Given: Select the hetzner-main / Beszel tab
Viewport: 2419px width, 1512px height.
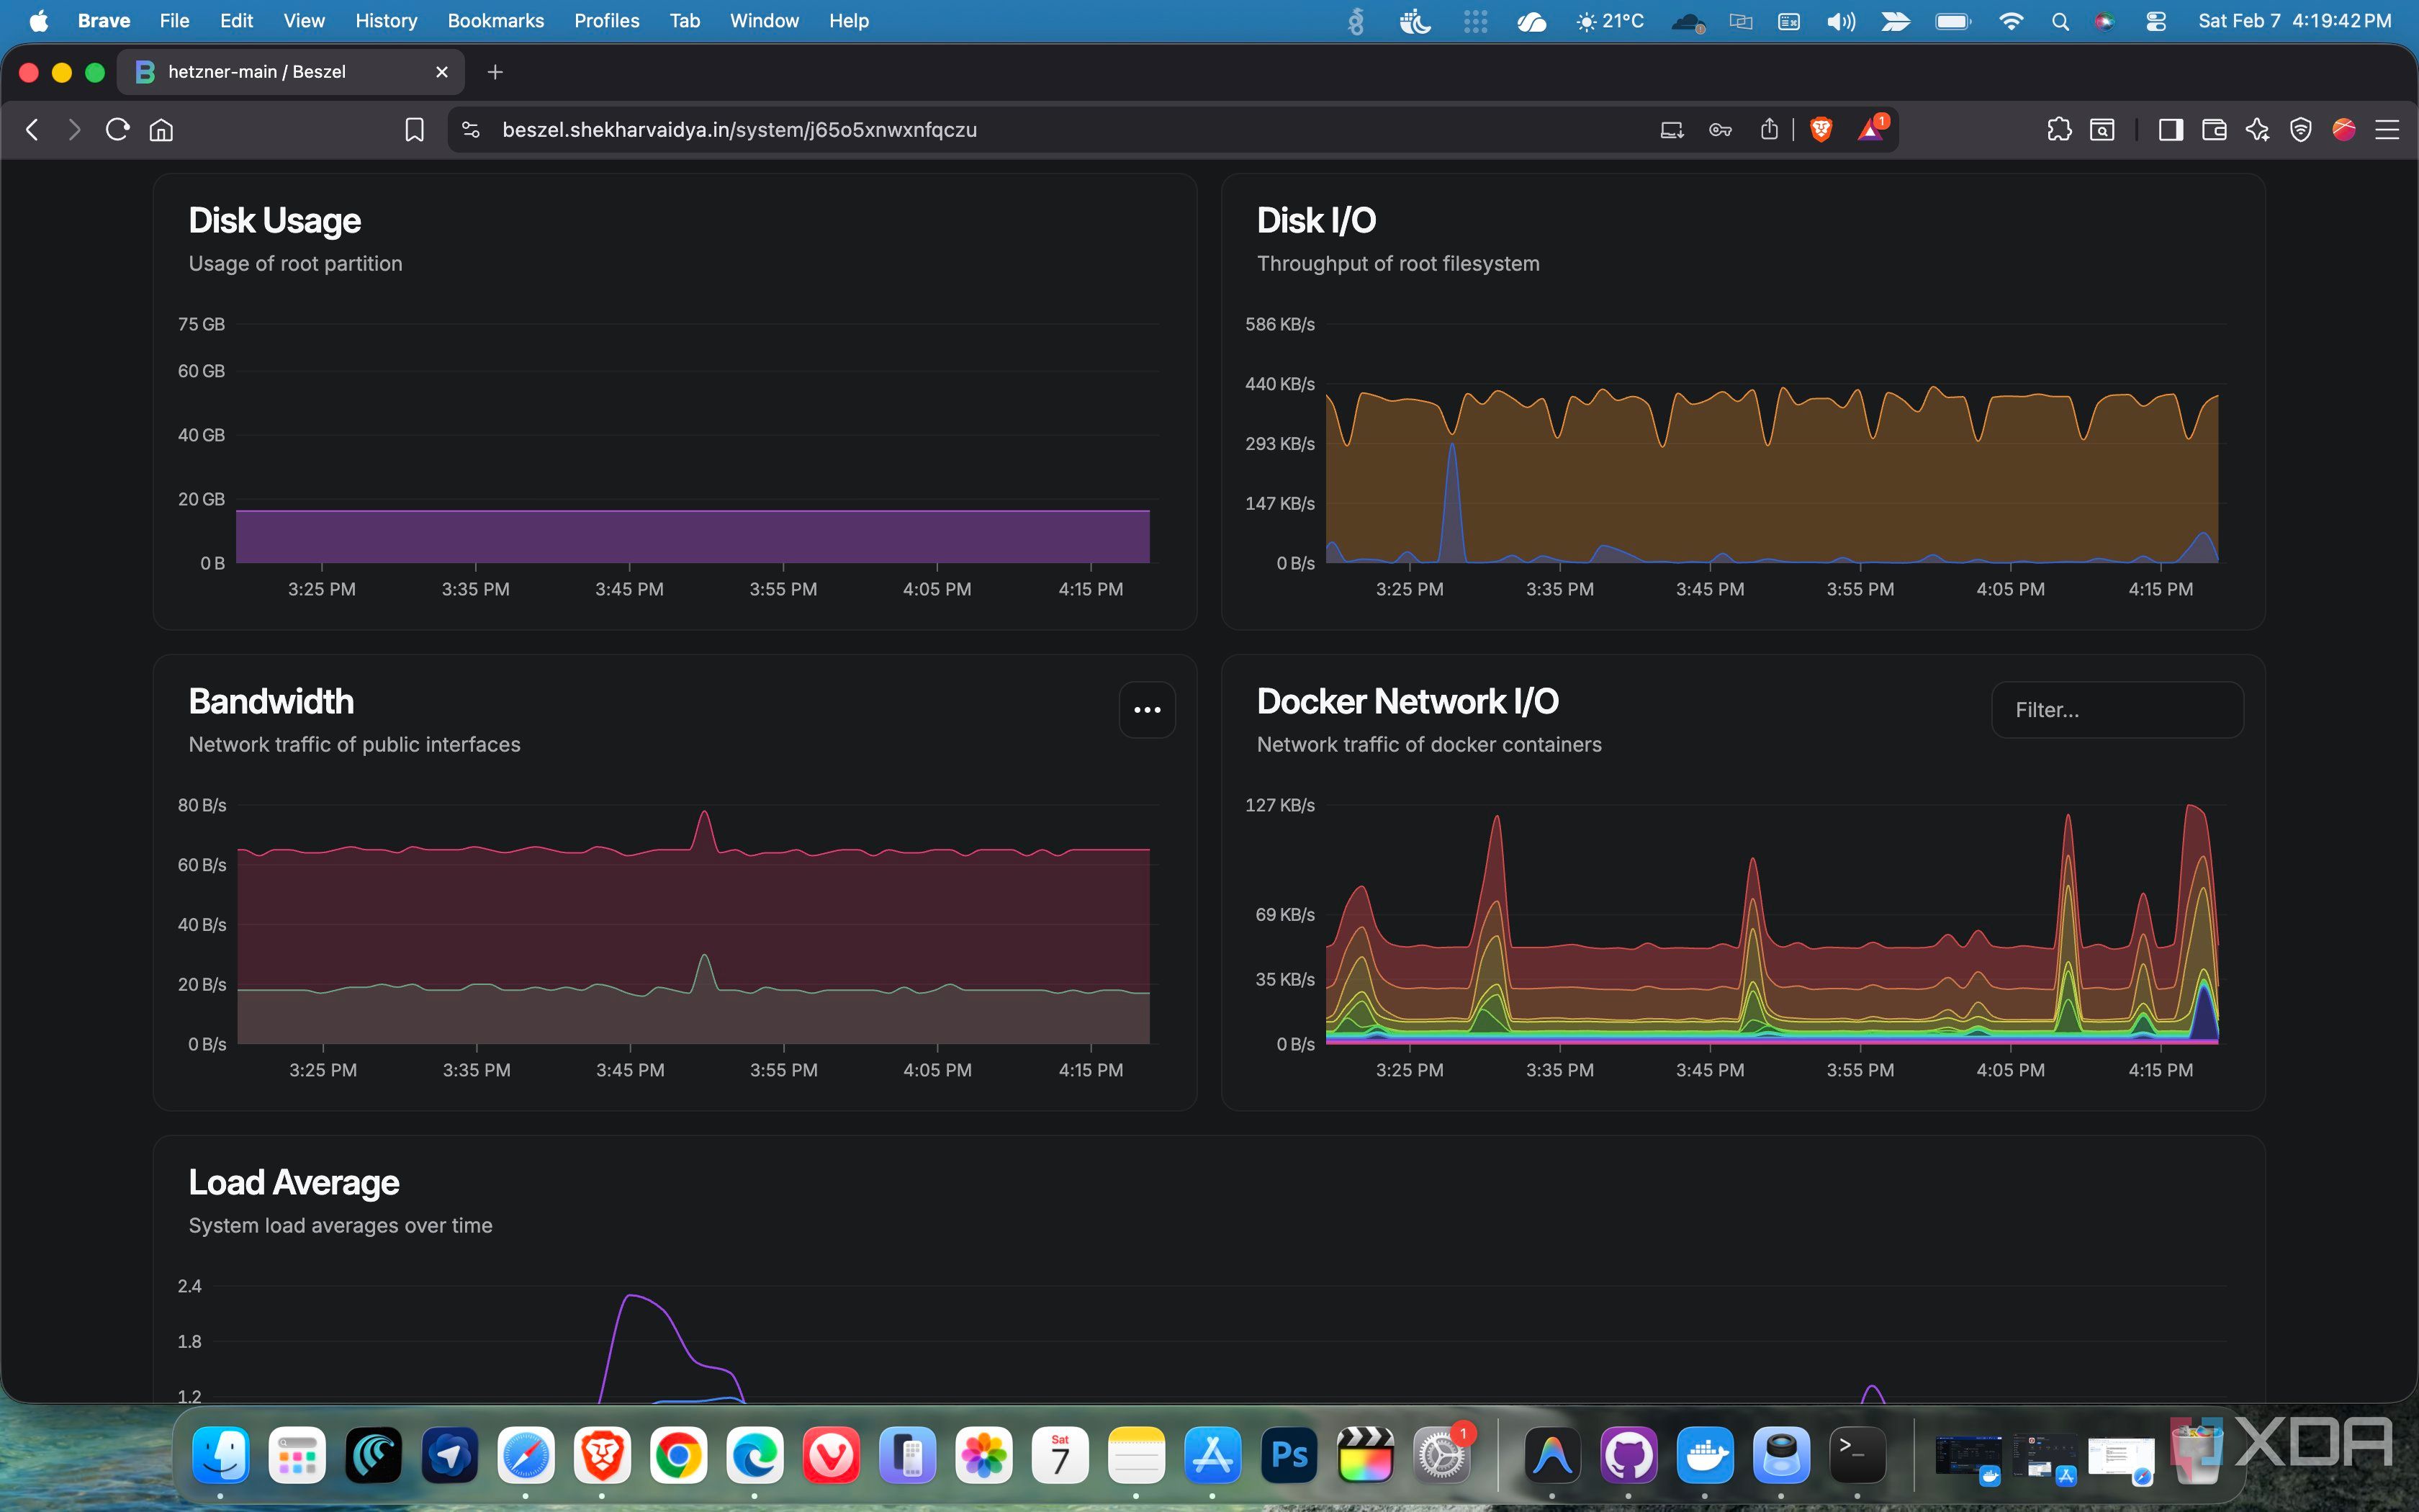Looking at the screenshot, I should pyautogui.click(x=290, y=72).
